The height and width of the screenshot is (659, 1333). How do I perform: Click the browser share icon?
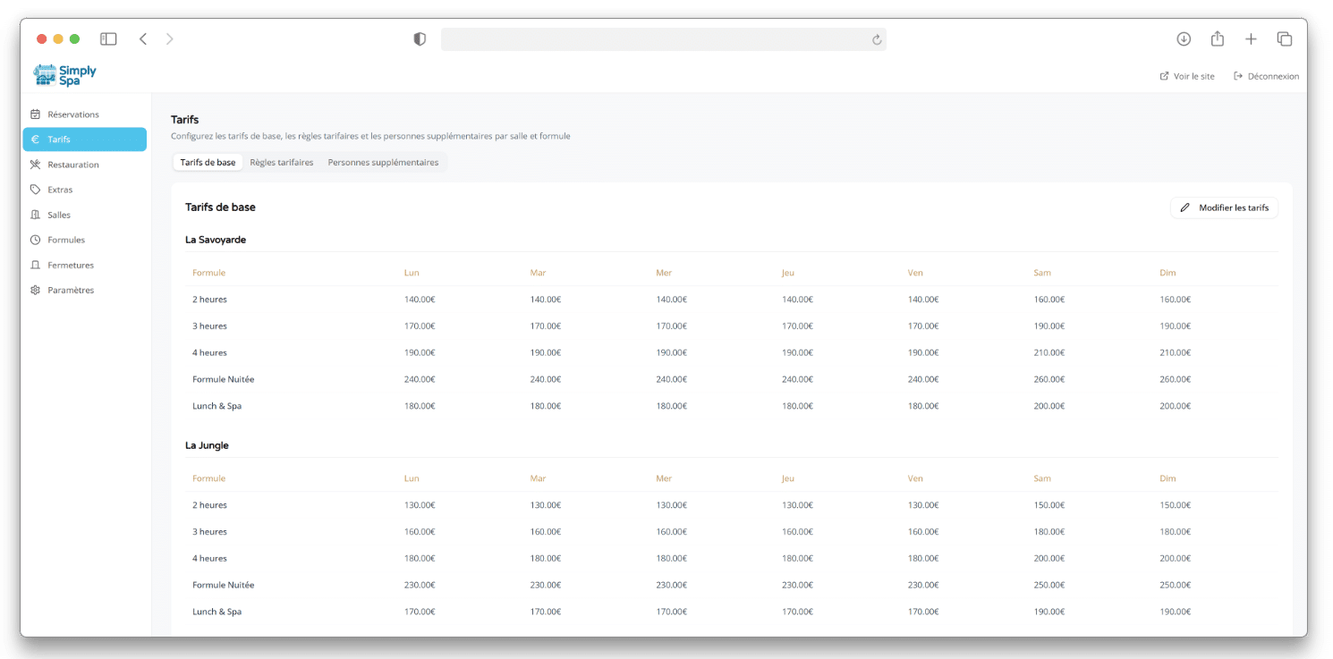[1217, 38]
